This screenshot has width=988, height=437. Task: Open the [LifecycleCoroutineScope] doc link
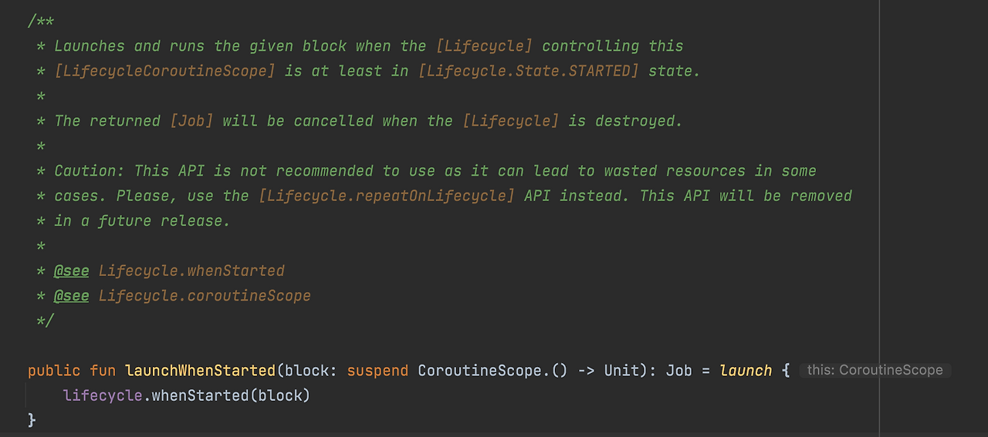[x=165, y=71]
